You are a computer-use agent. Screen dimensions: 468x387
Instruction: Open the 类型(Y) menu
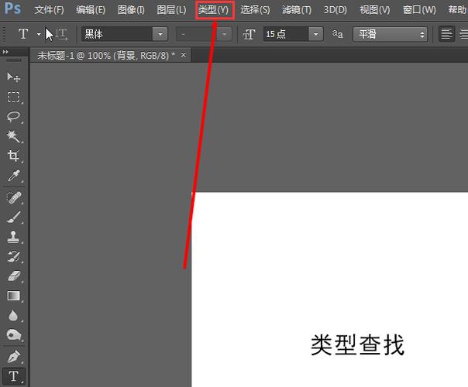click(214, 10)
